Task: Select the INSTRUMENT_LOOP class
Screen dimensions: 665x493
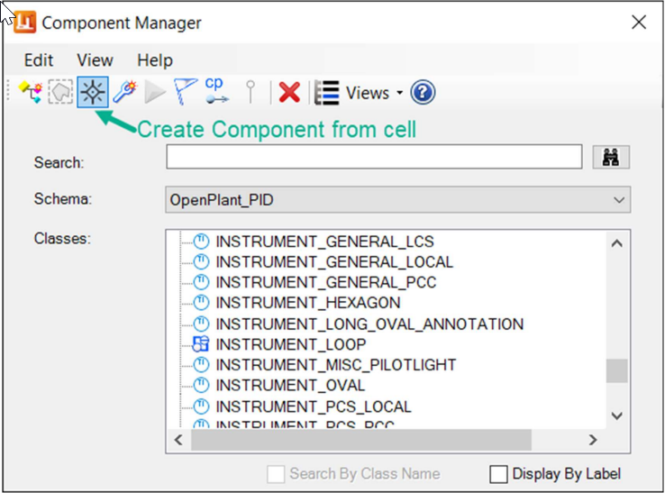Action: point(290,344)
